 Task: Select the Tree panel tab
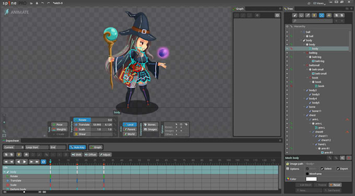point(288,9)
